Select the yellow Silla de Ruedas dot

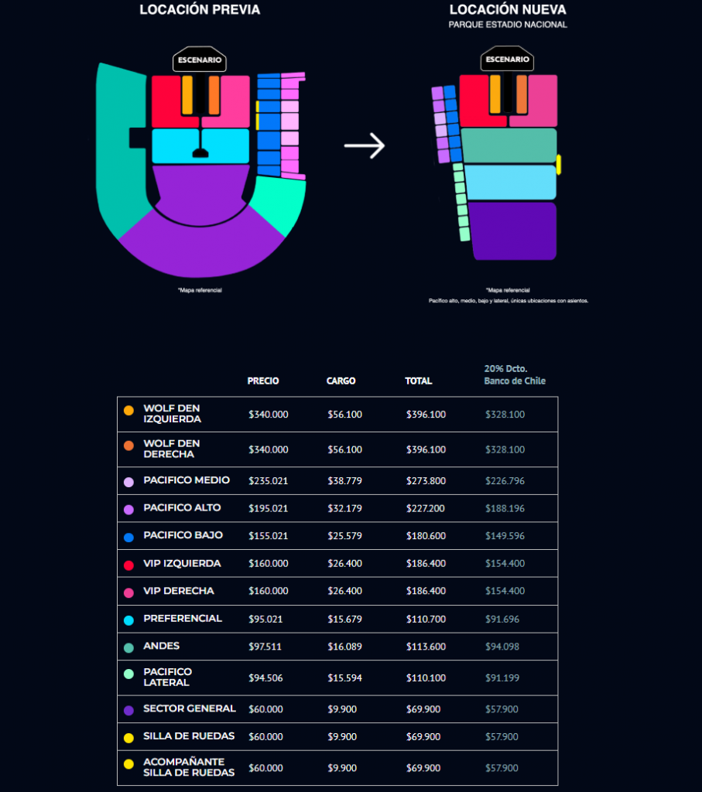pos(129,738)
